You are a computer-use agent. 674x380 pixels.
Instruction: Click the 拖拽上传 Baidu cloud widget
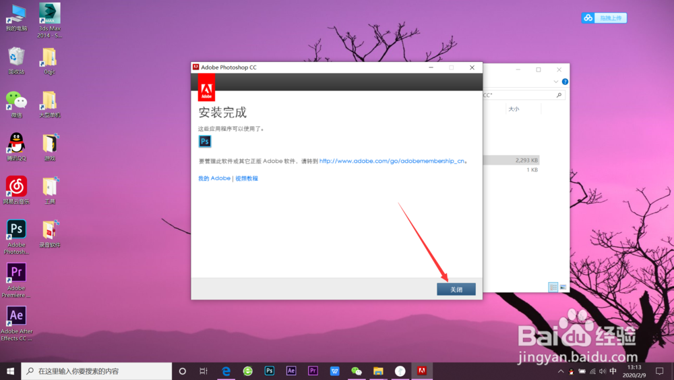(604, 18)
